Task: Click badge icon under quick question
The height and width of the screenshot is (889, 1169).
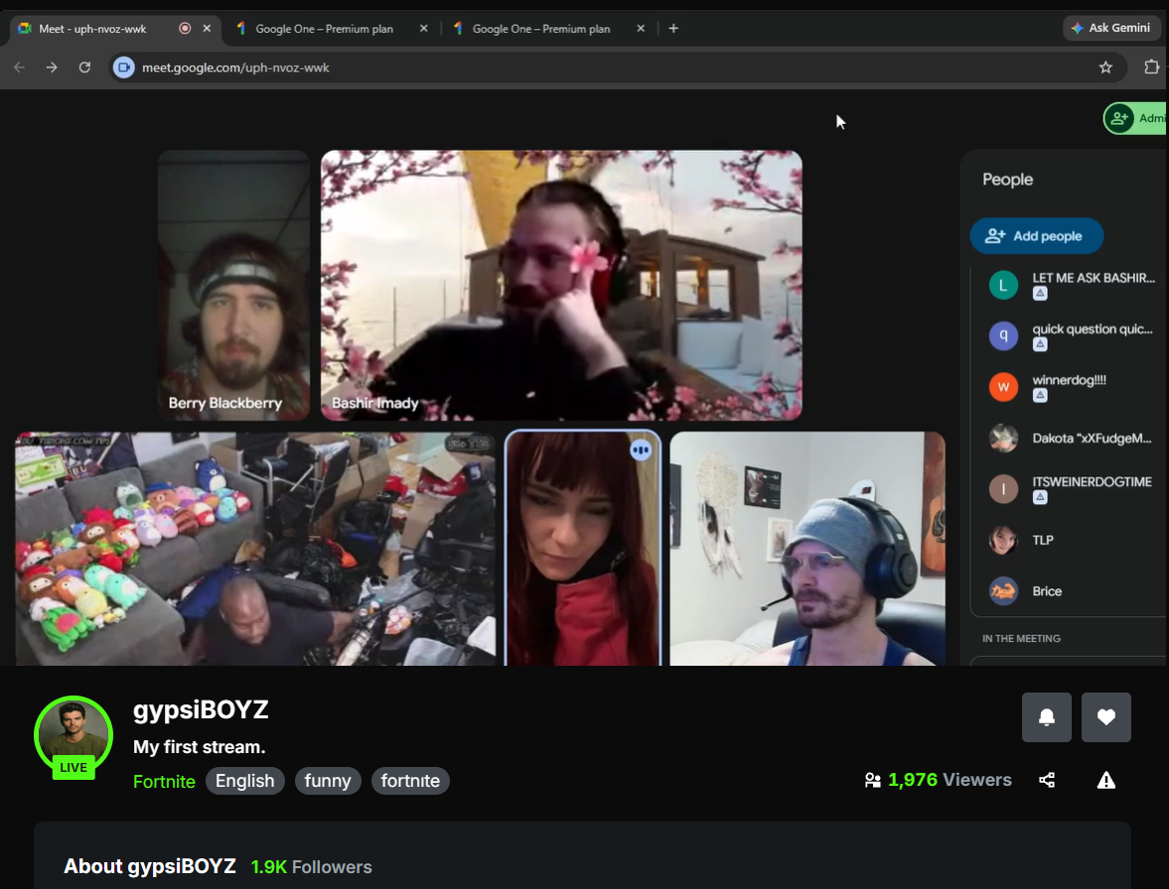Action: [1040, 344]
